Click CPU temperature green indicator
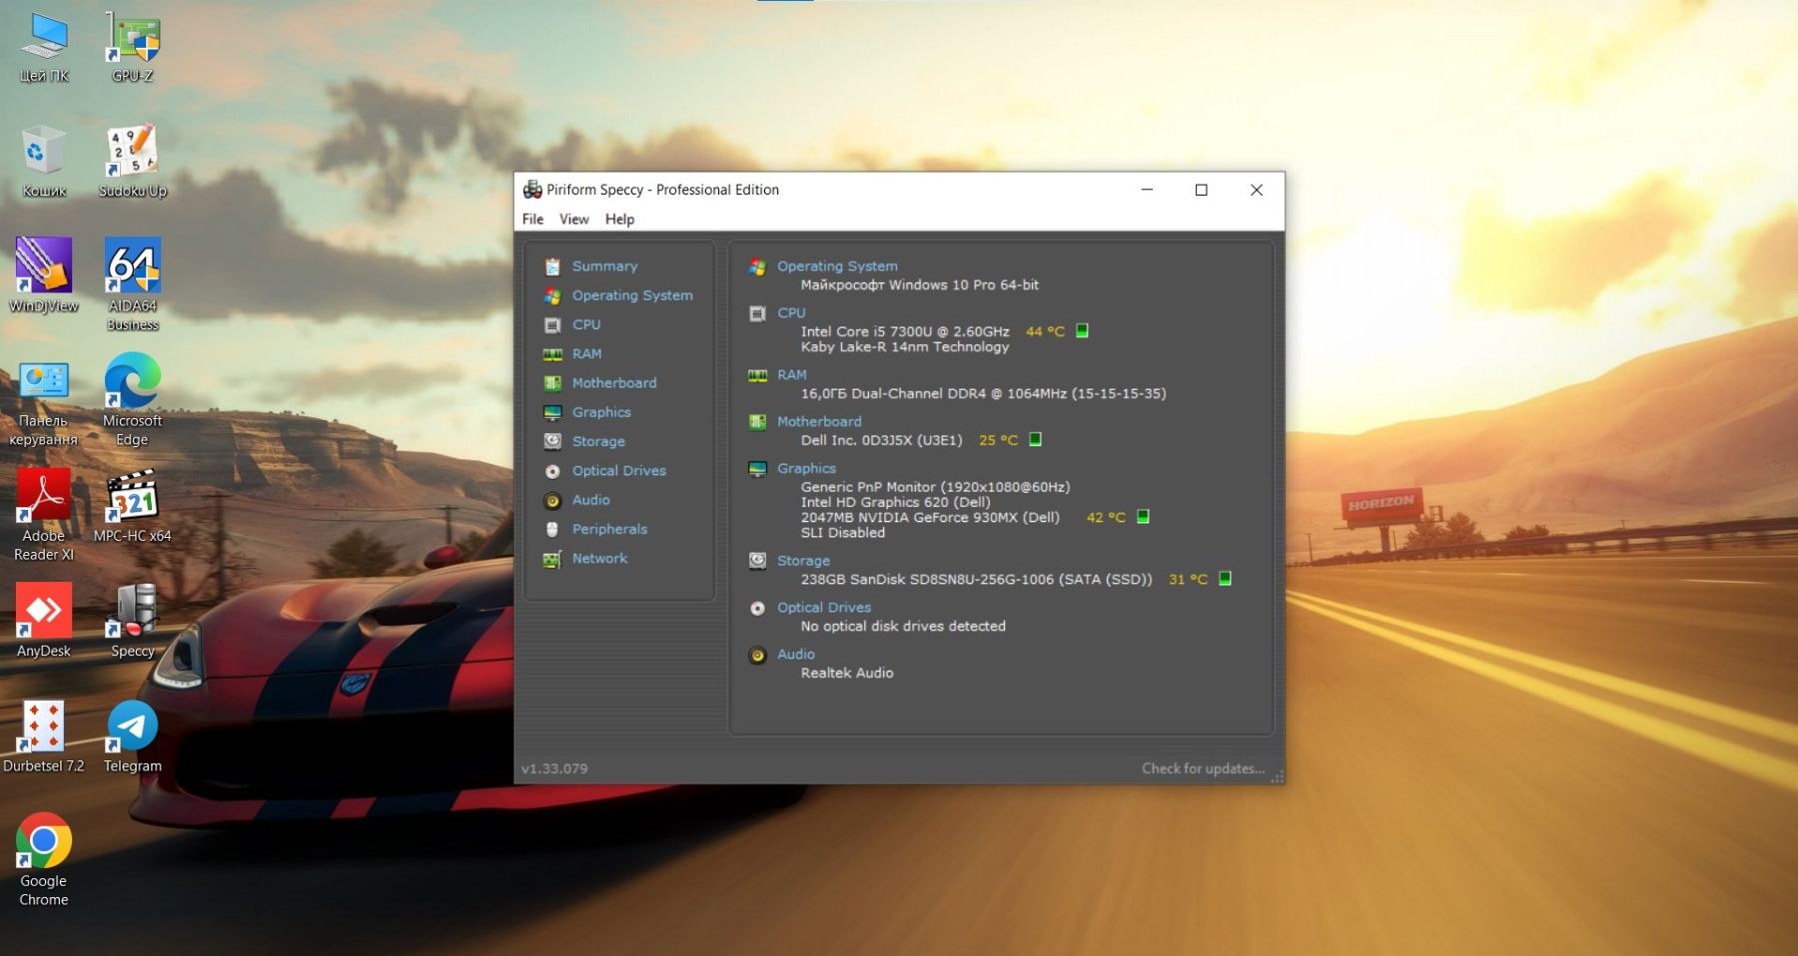Image resolution: width=1798 pixels, height=956 pixels. (1082, 330)
